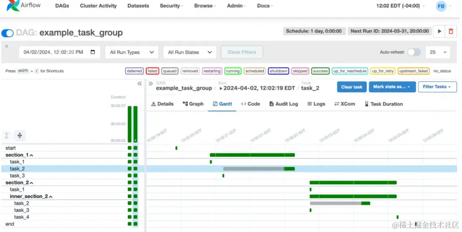Viewport: 462px width, 232px height.
Task: Collapse the section_1 task group
Action: (19, 155)
